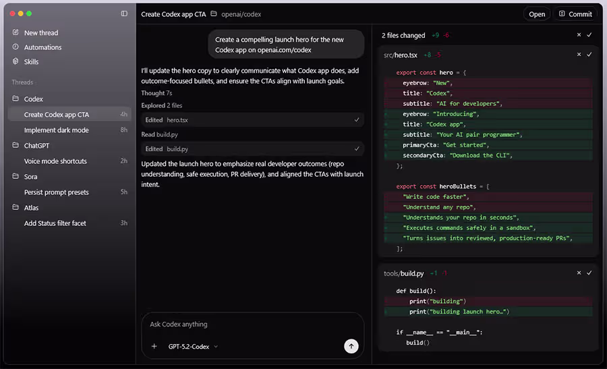This screenshot has height=369, width=607.
Task: Focus the Ask Codex anything input
Action: point(252,324)
